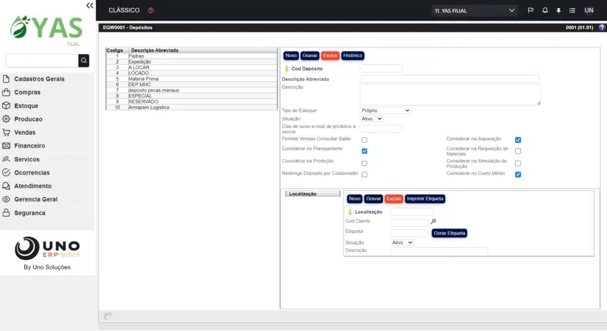Uncheck Considerar no Custo Médio checkbox
This screenshot has width=607, height=331.
[x=518, y=174]
